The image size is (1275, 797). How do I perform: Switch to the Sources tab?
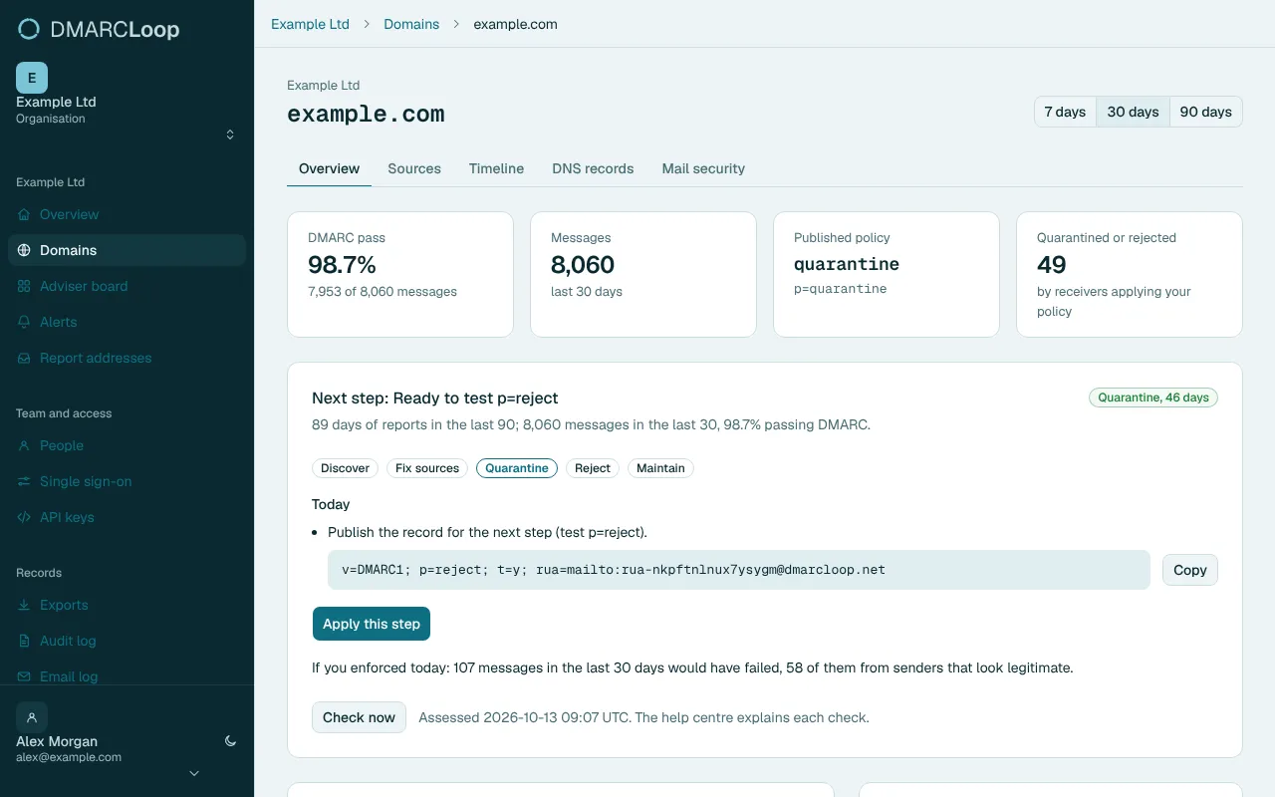[414, 168]
